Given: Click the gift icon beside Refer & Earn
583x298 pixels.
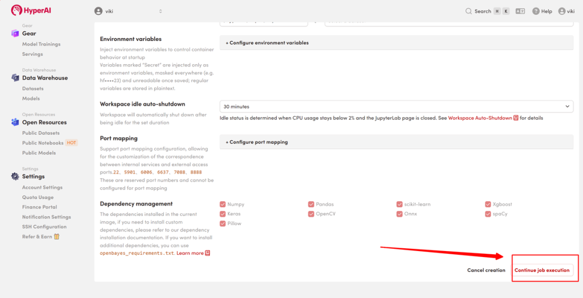Looking at the screenshot, I should 57,236.
